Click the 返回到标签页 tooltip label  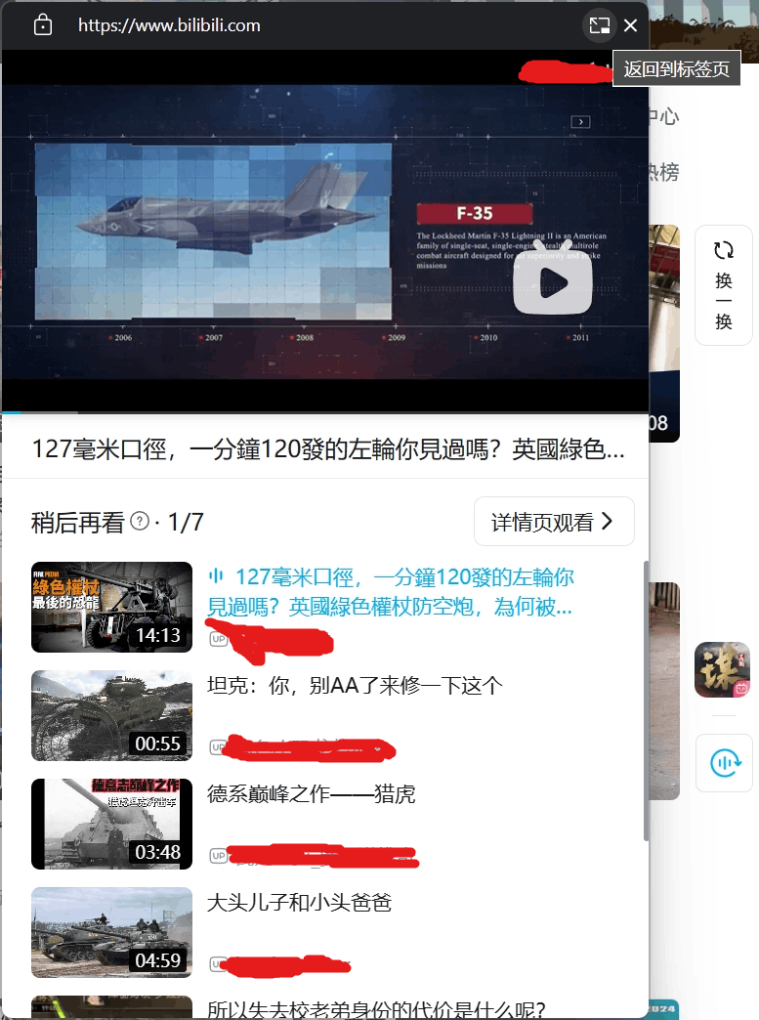(676, 68)
